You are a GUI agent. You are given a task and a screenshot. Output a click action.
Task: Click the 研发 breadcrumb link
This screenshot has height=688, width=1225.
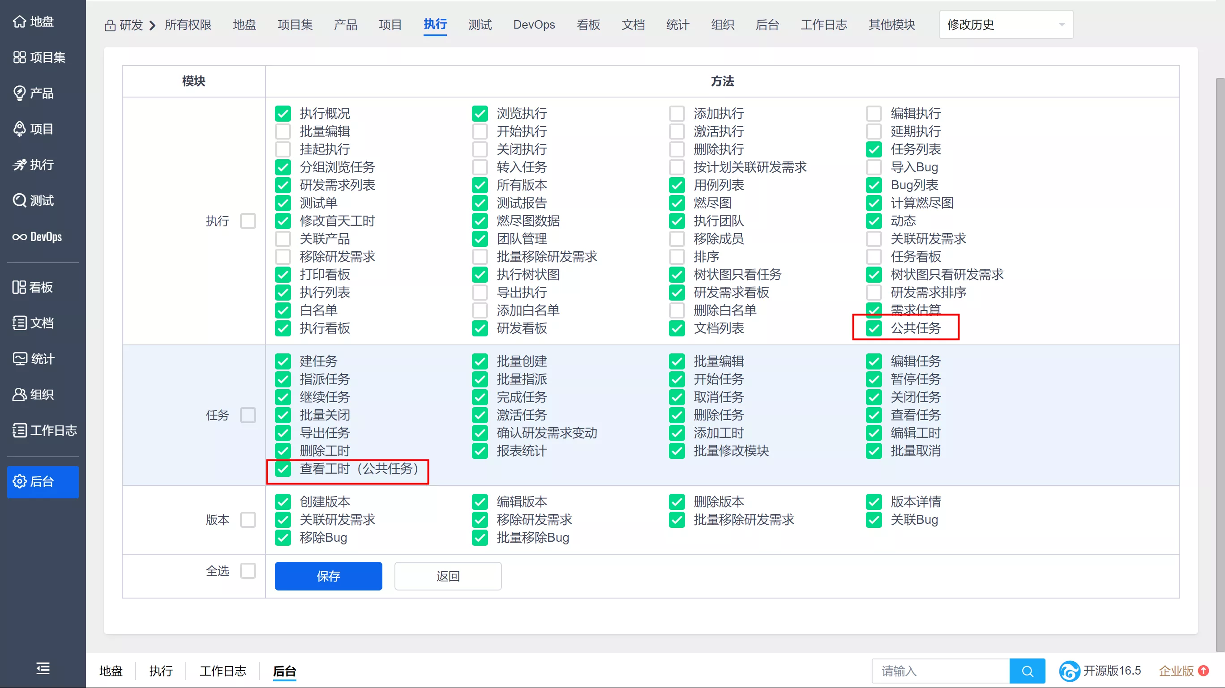pyautogui.click(x=131, y=25)
